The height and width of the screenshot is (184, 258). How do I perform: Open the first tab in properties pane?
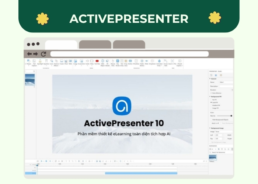click(x=211, y=75)
